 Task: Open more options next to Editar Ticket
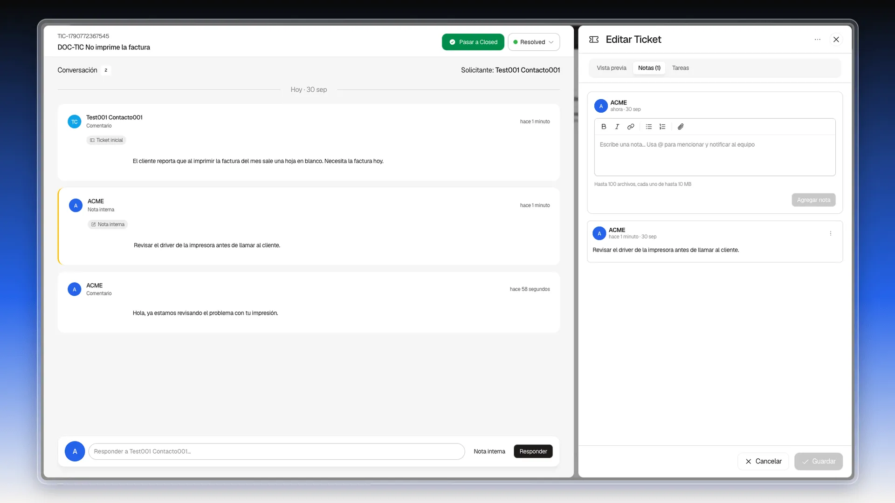(818, 40)
